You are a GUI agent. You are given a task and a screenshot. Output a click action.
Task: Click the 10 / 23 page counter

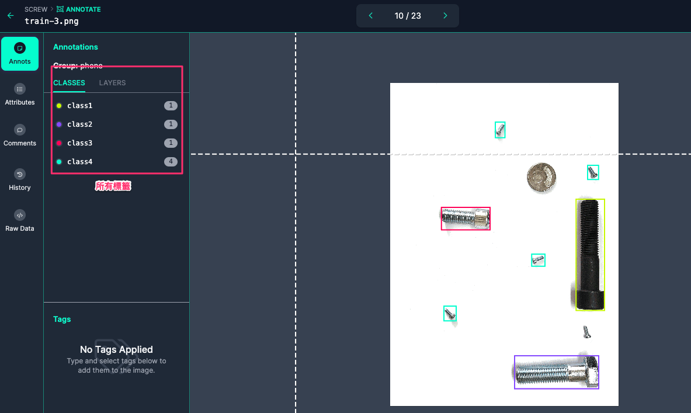click(408, 16)
